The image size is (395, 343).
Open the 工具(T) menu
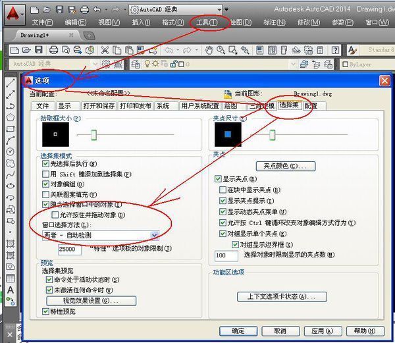[x=207, y=22]
